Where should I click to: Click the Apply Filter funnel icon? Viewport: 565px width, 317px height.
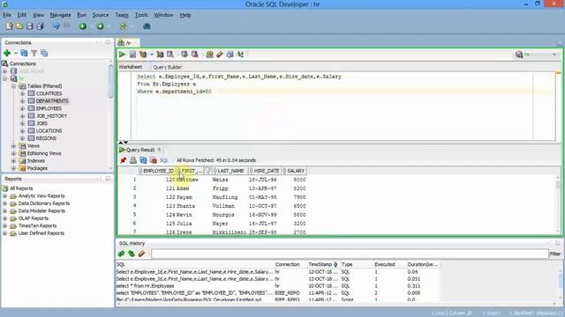[x=34, y=53]
